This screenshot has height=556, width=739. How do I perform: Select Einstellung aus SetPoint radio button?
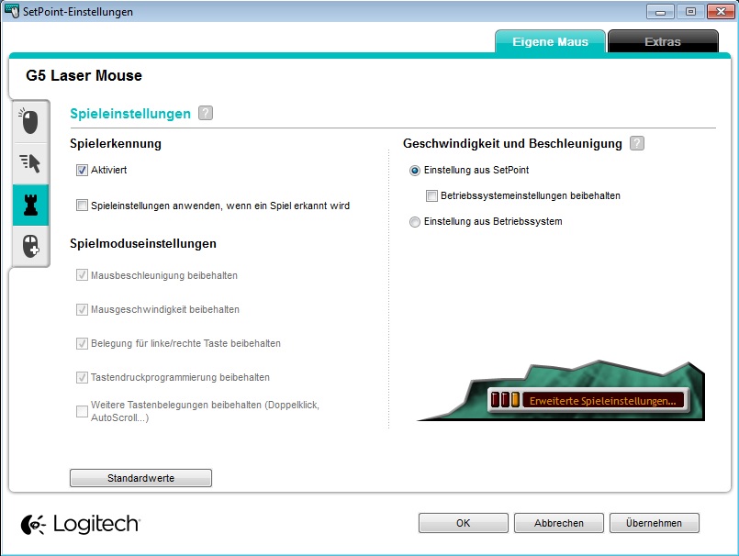pyautogui.click(x=415, y=170)
